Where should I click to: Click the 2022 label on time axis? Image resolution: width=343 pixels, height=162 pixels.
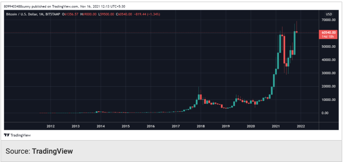click(x=300, y=126)
